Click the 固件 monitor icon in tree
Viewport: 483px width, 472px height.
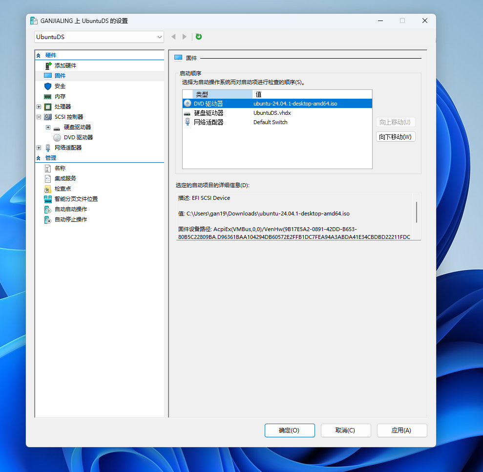(x=48, y=76)
